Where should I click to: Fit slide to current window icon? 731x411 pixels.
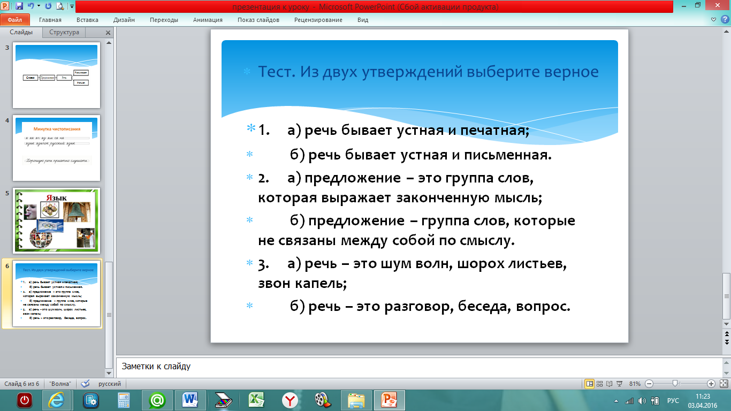point(723,384)
